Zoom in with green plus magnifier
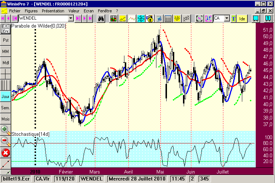275x183 pixels. pyautogui.click(x=5, y=130)
